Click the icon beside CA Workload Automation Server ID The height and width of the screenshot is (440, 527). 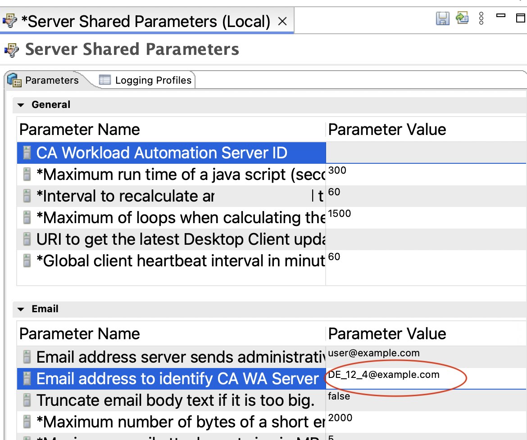27,153
